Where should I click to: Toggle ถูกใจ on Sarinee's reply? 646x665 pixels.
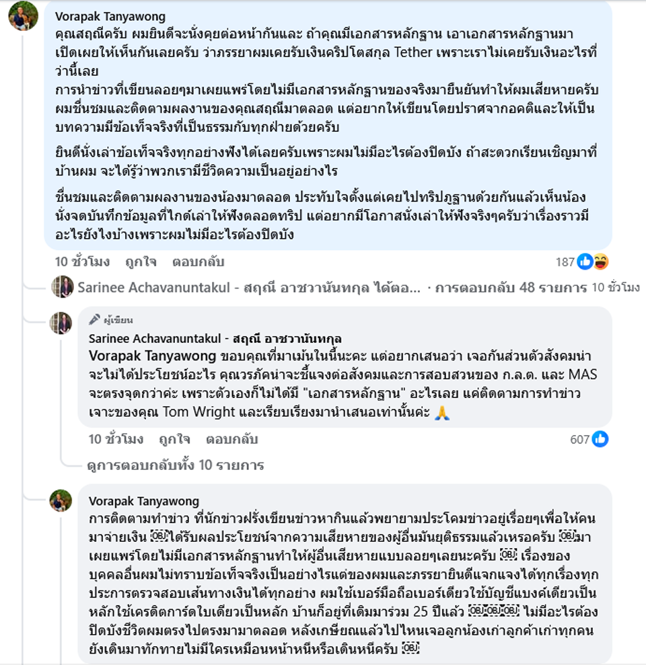click(x=174, y=439)
